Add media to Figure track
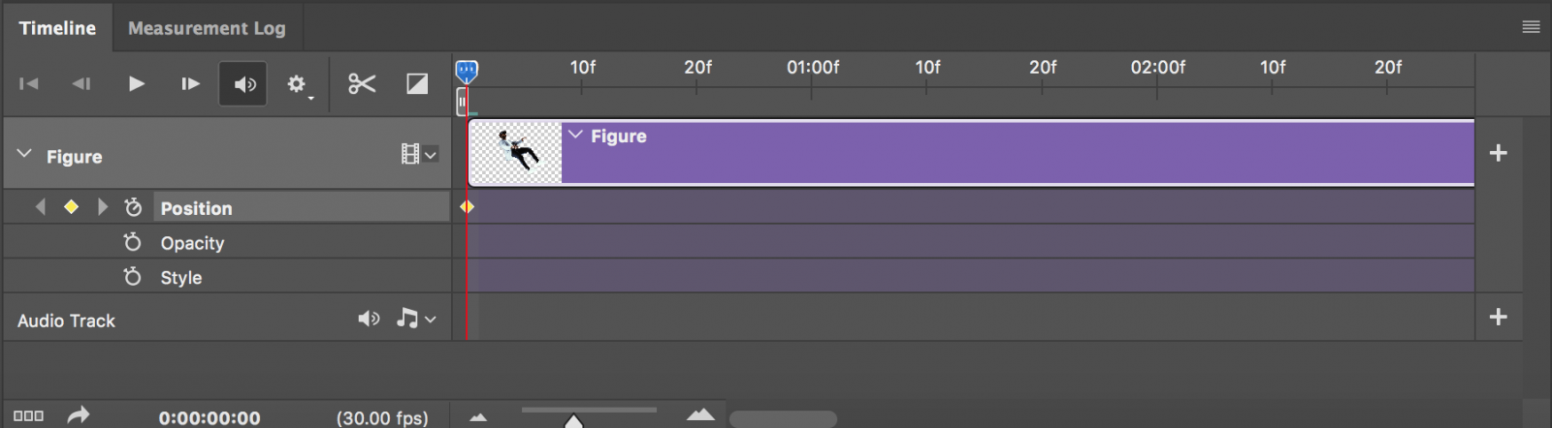 [1498, 153]
